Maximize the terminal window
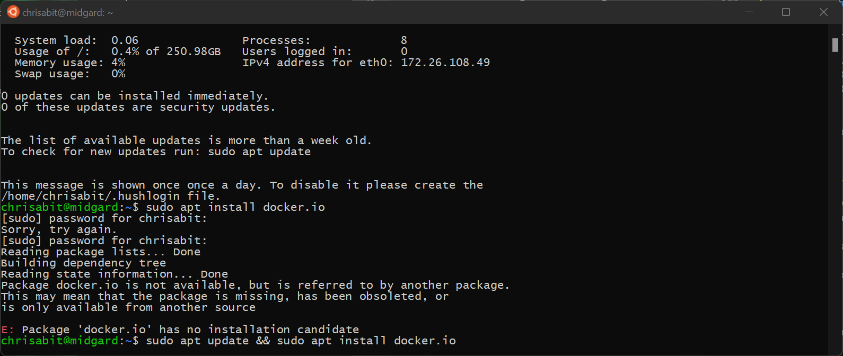The width and height of the screenshot is (843, 356). tap(786, 12)
